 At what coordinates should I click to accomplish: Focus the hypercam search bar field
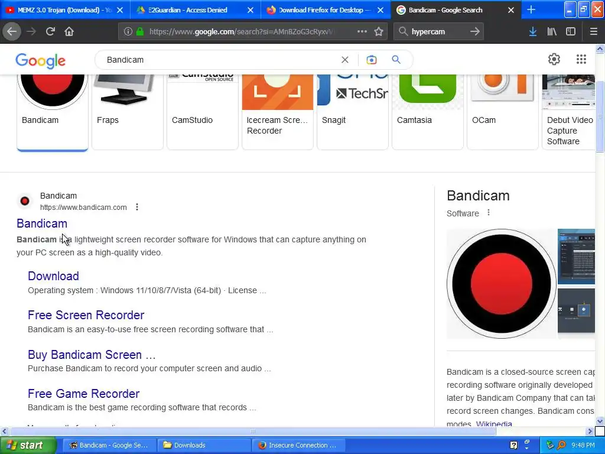(x=438, y=32)
